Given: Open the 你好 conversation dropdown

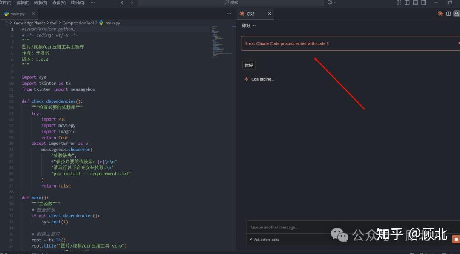Looking at the screenshot, I should [x=248, y=26].
